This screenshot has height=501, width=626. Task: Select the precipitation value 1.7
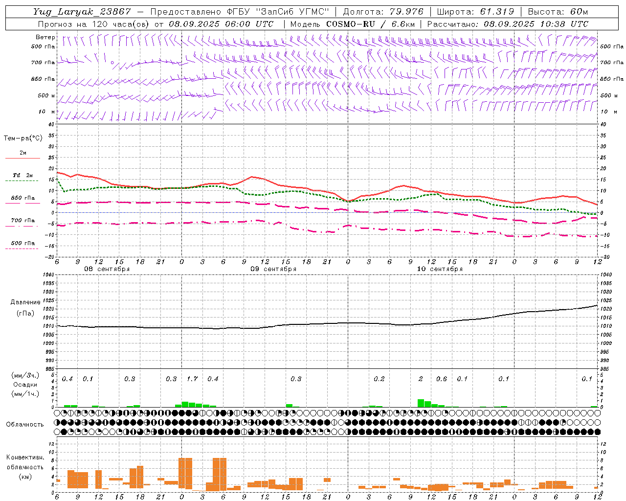coord(192,379)
